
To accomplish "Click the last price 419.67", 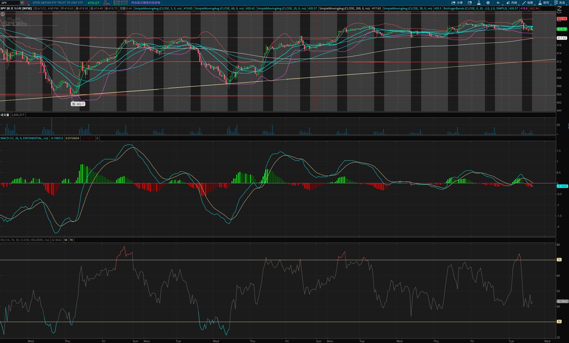I will pyautogui.click(x=93, y=3).
